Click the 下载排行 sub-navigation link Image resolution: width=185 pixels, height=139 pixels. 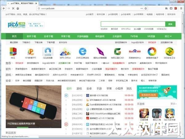coord(26,42)
